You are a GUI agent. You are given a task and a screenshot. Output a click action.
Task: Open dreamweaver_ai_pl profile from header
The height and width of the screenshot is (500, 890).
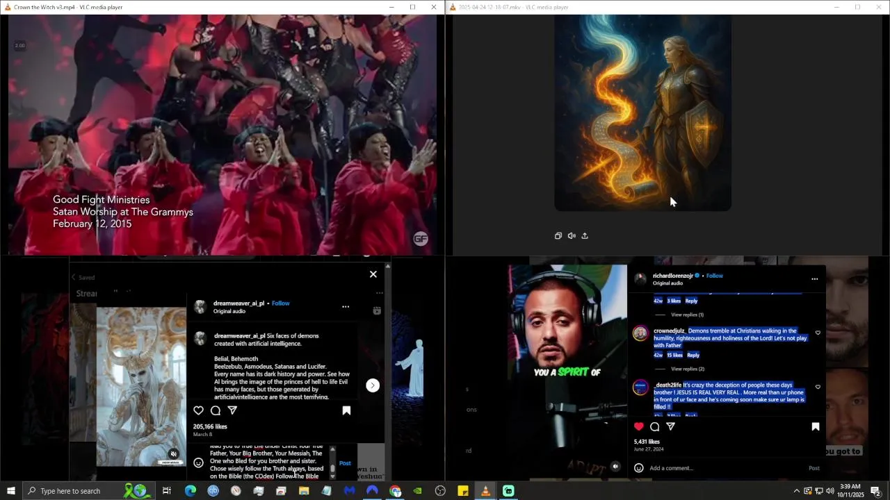238,303
